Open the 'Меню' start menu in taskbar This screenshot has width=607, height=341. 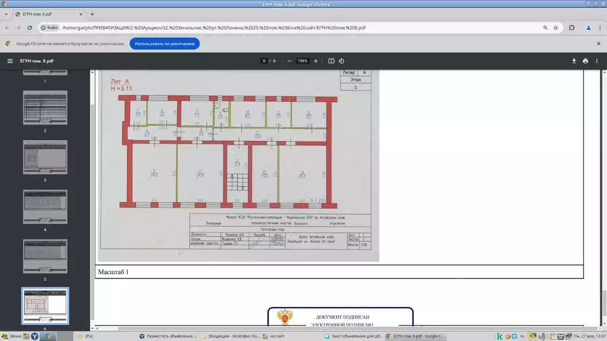[x=12, y=336]
